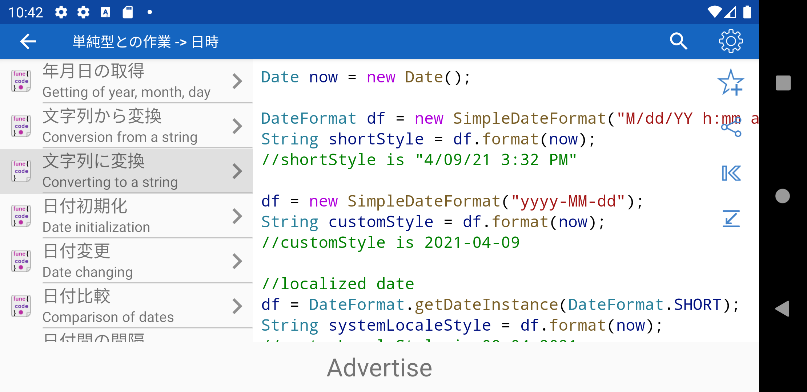Tap the line with DateFormat.getDateInstance(DateFormat.SHORT)

(500, 305)
